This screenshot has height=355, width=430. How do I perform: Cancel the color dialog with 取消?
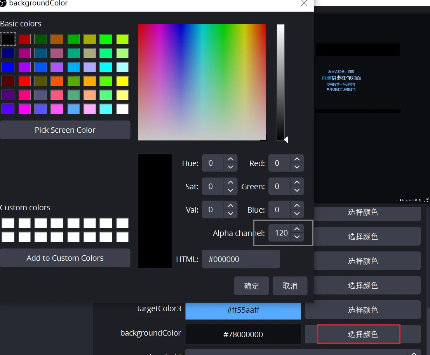coord(290,286)
